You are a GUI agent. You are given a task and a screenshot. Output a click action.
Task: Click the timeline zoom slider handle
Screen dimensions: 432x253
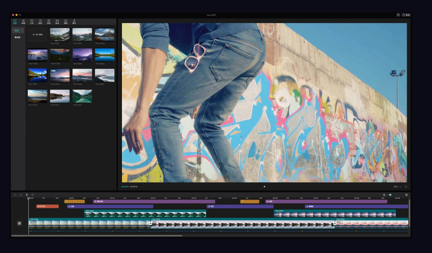390,195
